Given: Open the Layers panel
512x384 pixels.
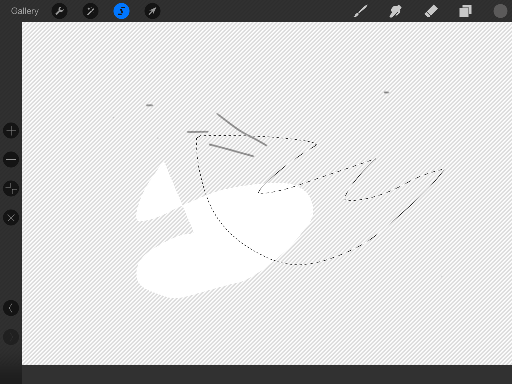Looking at the screenshot, I should (465, 11).
